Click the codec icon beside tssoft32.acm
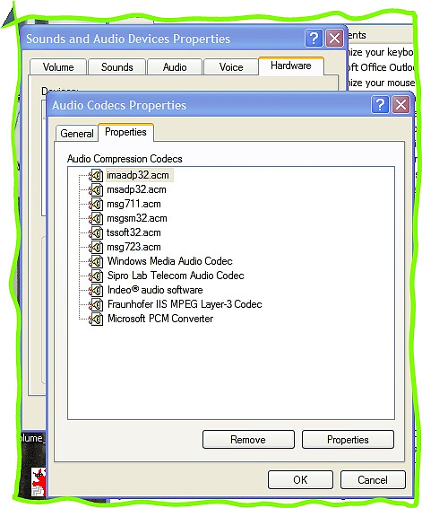422x508 pixels. [96, 233]
